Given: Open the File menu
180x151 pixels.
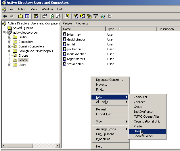Looking at the screenshot, I should pos(11,9).
